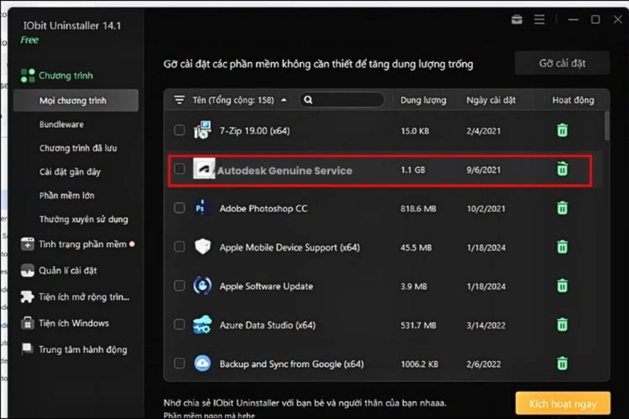Open Tiện ích Windows section
Screen dimensions: 629x419
[73, 323]
